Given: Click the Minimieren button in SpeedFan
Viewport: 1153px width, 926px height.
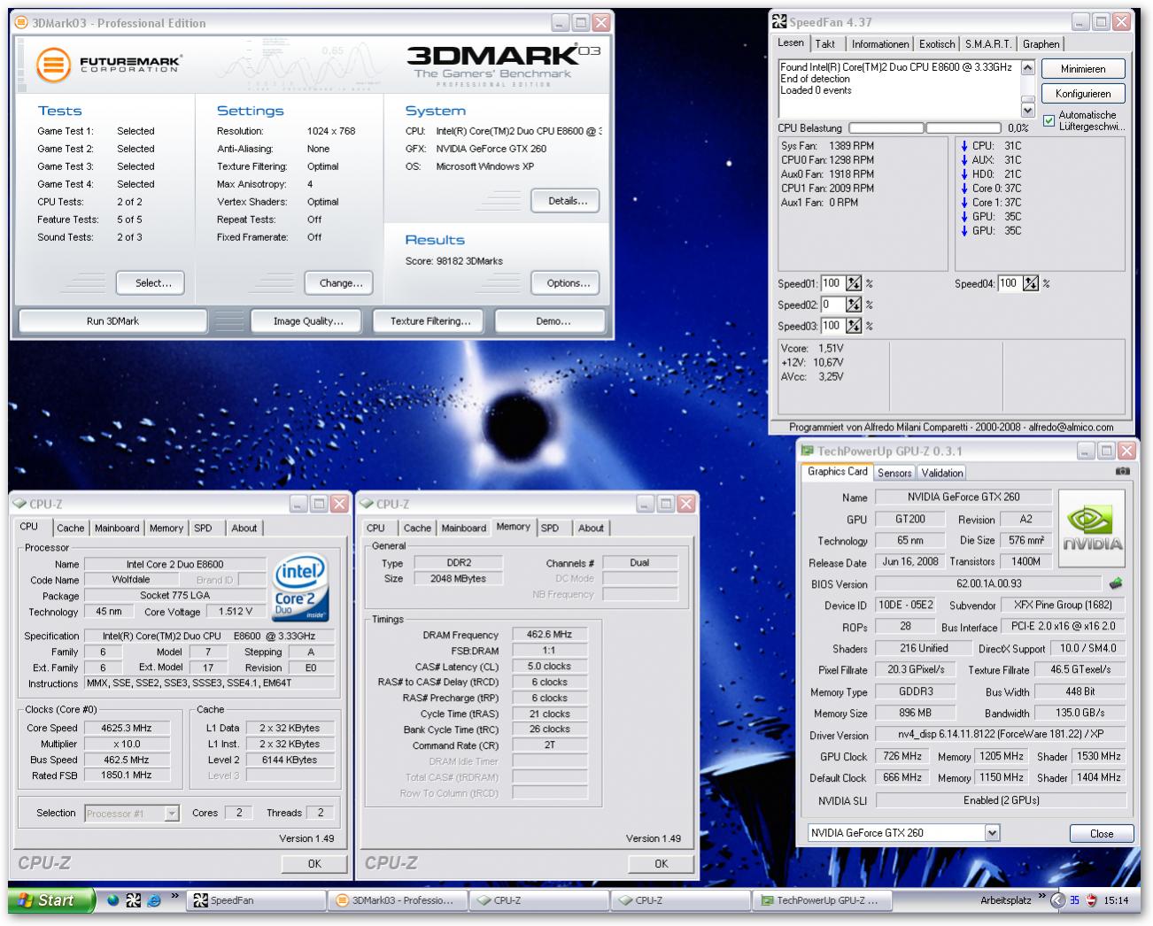Looking at the screenshot, I should tap(1082, 68).
